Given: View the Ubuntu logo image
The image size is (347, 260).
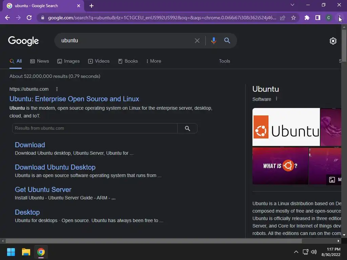Looking at the screenshot, I should 286,127.
